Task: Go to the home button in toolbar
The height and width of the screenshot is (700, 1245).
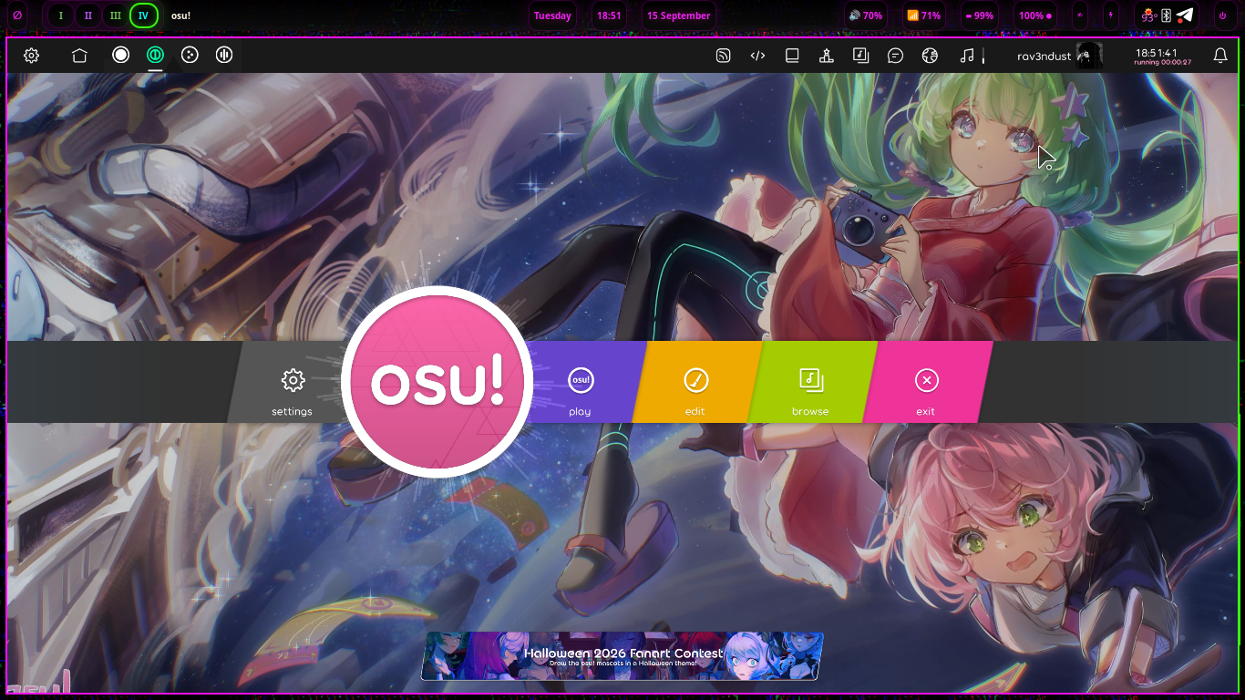Action: tap(79, 56)
